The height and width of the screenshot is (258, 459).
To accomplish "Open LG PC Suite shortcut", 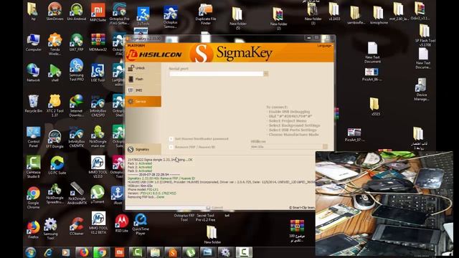I will coord(57,166).
